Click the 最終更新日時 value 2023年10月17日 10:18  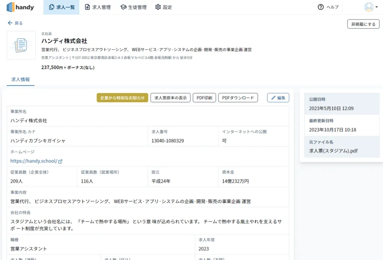point(332,130)
